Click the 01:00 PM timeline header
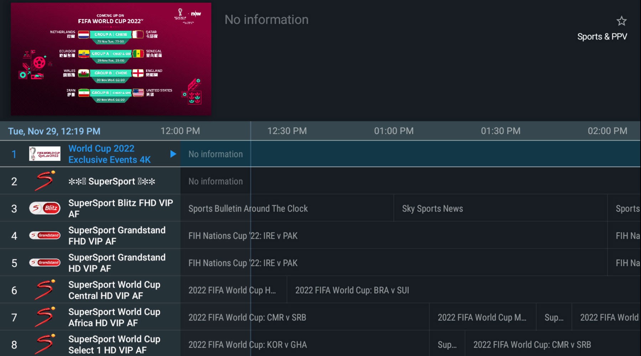The width and height of the screenshot is (641, 356). tap(394, 131)
